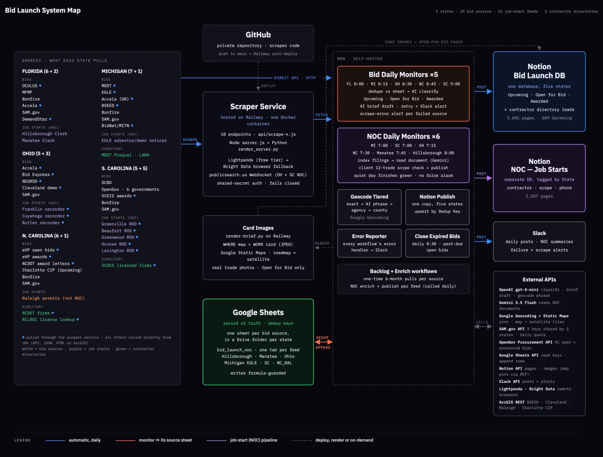This screenshot has height=457, width=603.
Task: Click the Card Images heading
Action: 258,228
